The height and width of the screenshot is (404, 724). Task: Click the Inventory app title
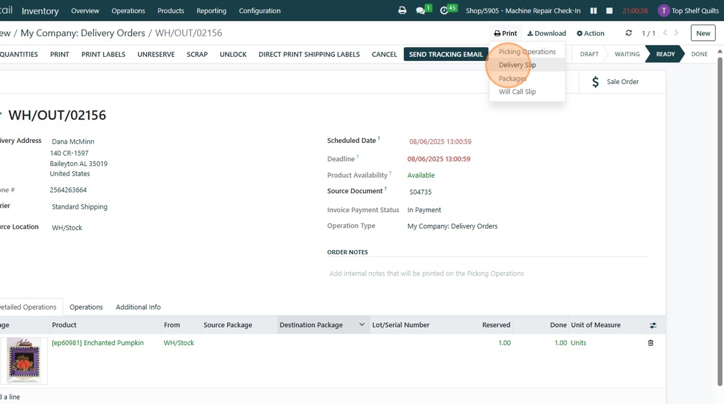(40, 10)
